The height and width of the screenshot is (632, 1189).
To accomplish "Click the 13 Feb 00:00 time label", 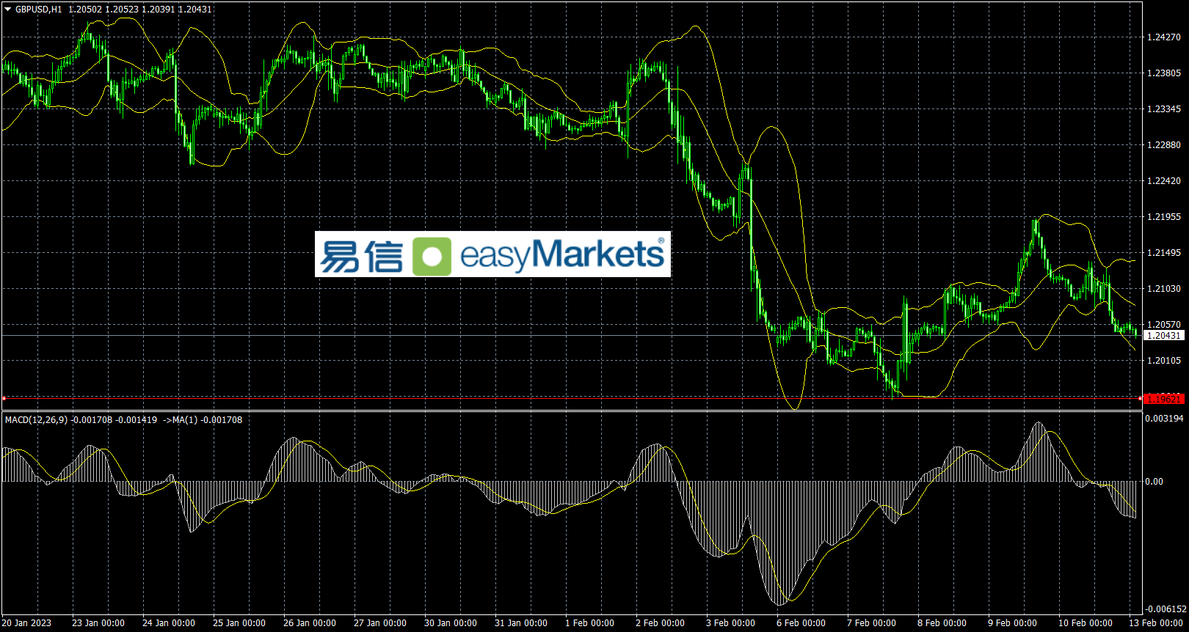I will (1156, 623).
